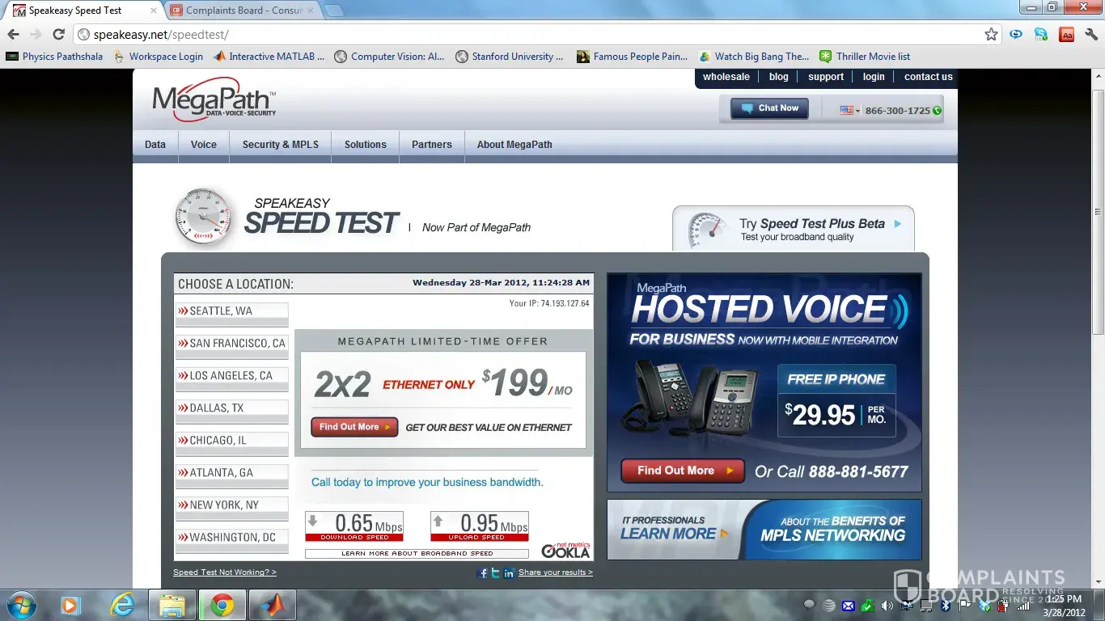Click the login link
The image size is (1105, 621).
pos(874,77)
